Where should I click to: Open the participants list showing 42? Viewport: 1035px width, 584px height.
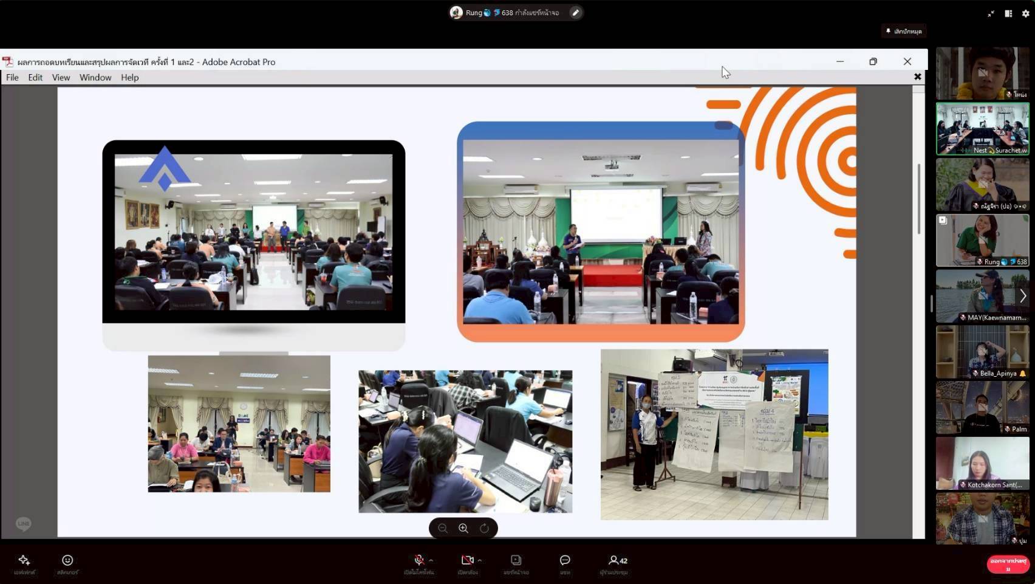(x=617, y=560)
